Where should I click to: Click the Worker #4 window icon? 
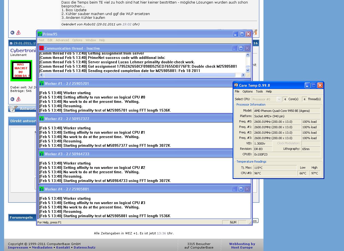(41, 189)
